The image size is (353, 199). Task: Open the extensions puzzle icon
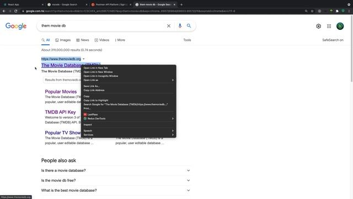click(x=337, y=11)
